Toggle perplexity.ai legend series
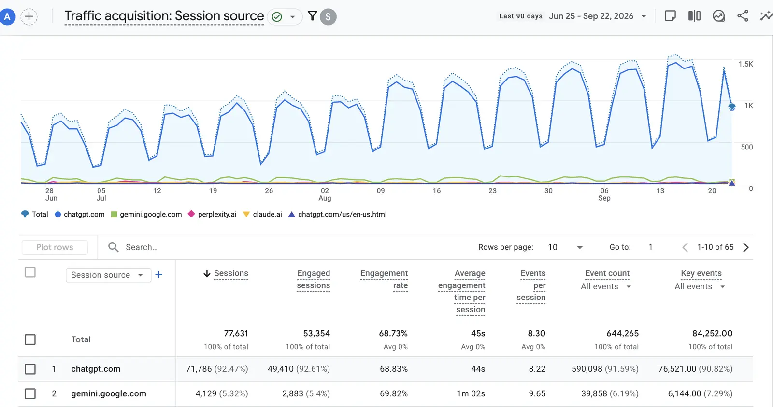 tap(212, 214)
